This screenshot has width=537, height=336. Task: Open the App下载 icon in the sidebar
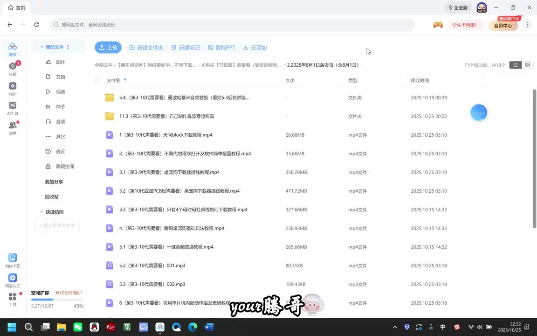pos(13,260)
